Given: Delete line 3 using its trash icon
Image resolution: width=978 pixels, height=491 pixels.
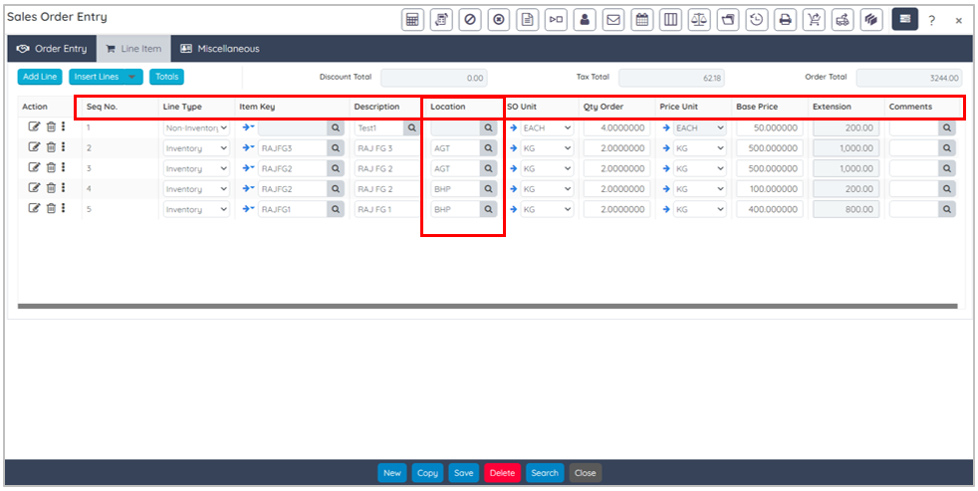Looking at the screenshot, I should coord(51,168).
